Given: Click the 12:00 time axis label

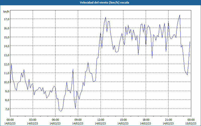Looking at the screenshot, I should tap(101, 120).
